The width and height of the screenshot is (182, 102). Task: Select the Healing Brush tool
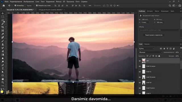3,37
